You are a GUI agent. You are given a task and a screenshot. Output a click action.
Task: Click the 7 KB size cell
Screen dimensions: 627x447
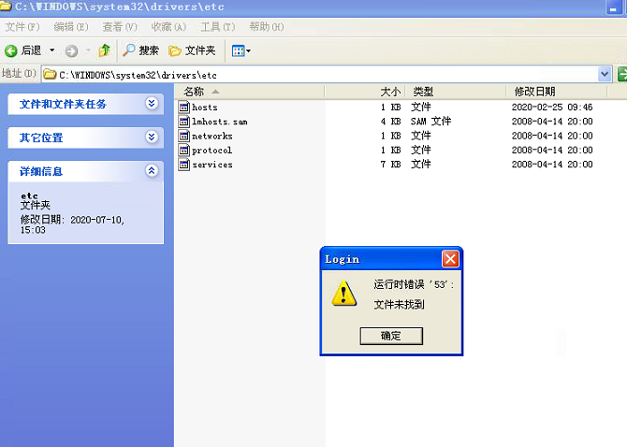(x=390, y=165)
